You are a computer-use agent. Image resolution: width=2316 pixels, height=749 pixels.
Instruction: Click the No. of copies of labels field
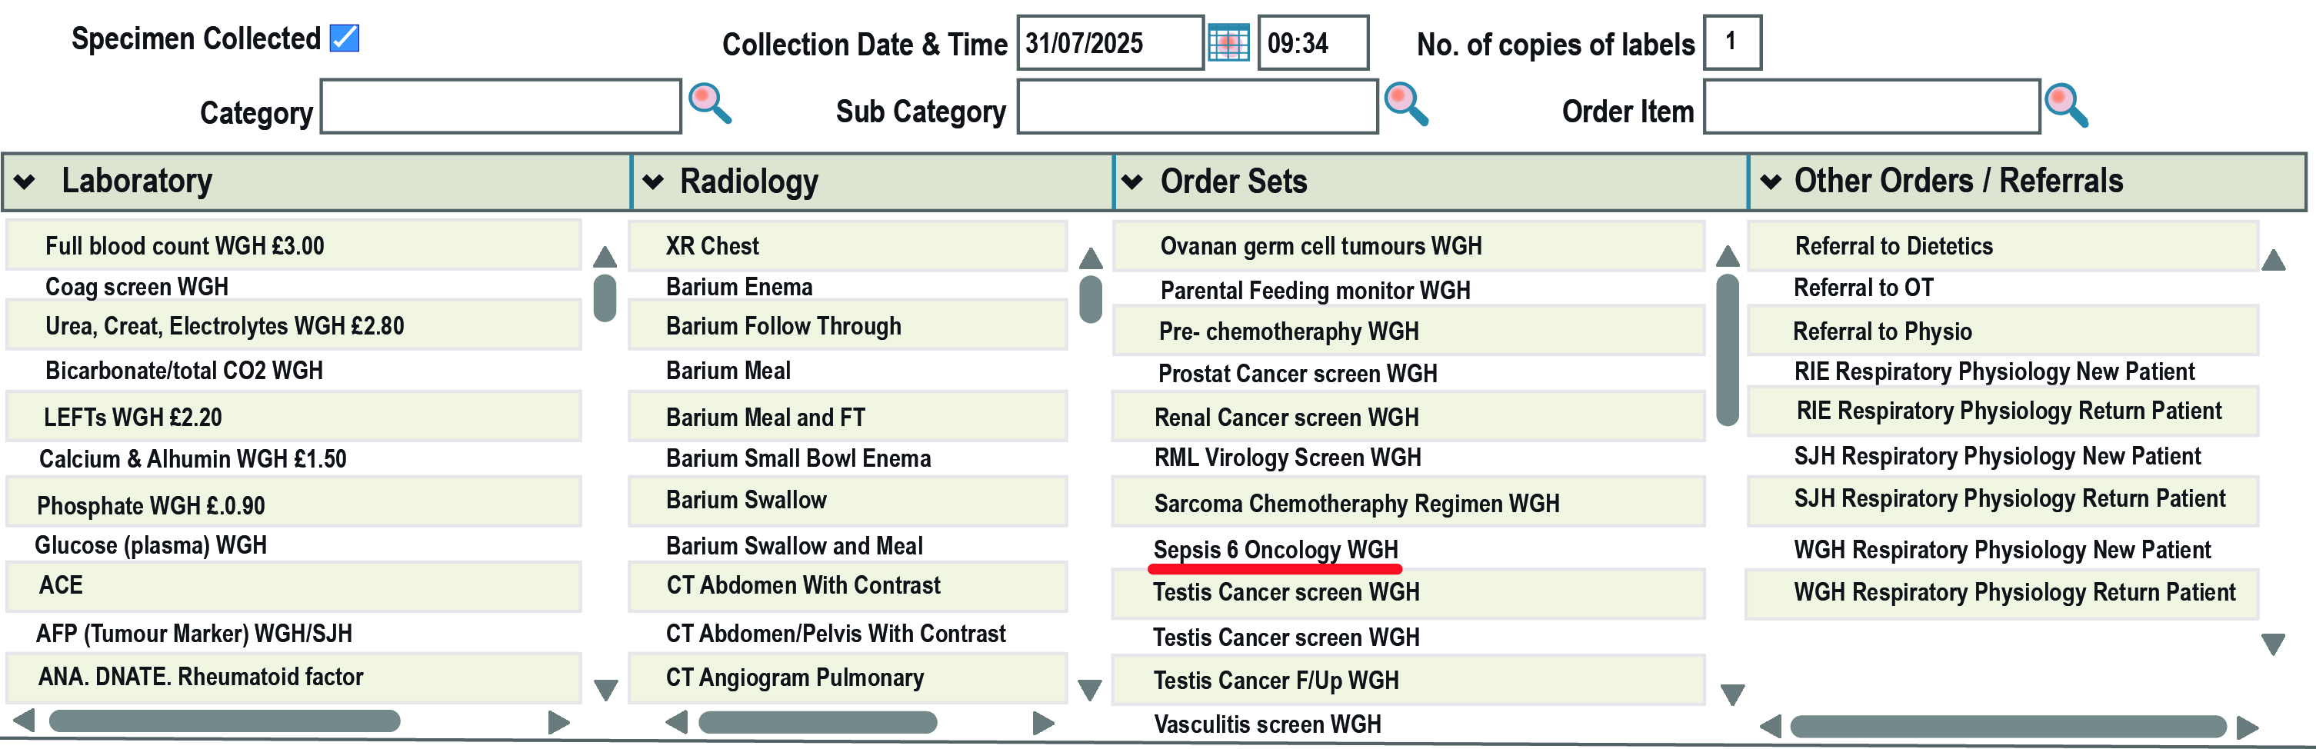[1731, 42]
